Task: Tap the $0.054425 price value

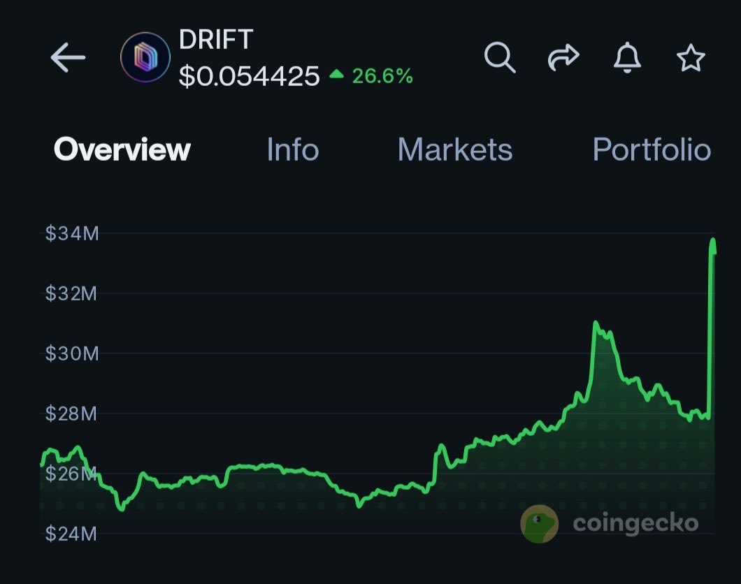Action: click(x=249, y=76)
